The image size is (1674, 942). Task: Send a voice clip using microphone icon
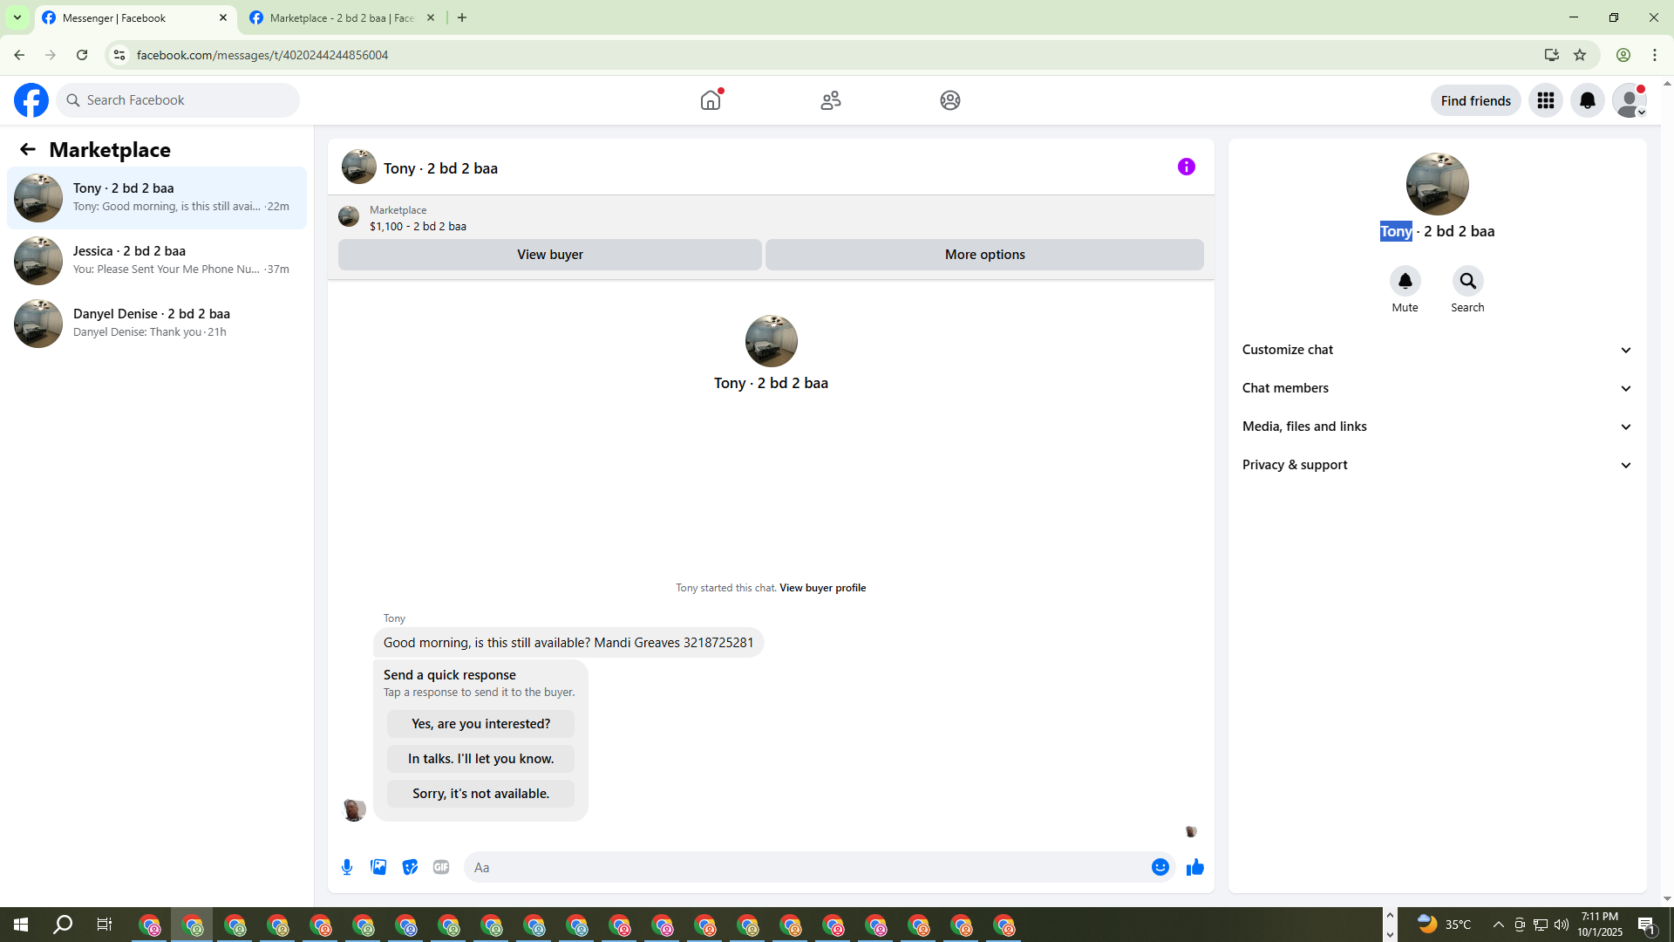347,867
